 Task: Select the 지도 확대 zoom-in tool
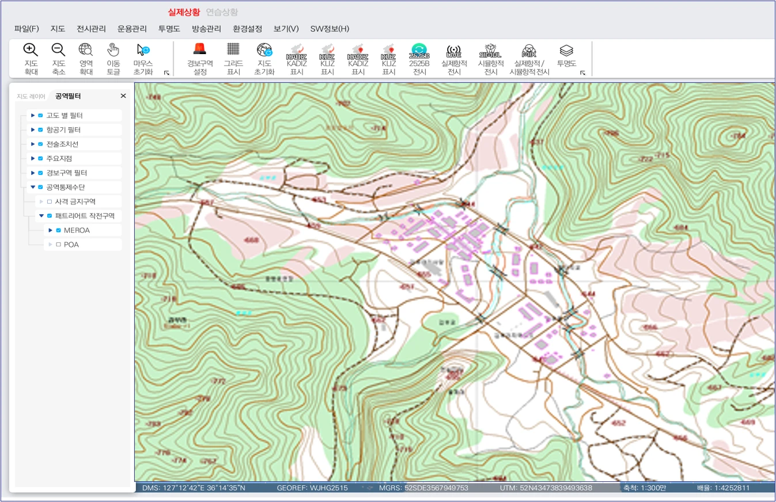pyautogui.click(x=31, y=59)
